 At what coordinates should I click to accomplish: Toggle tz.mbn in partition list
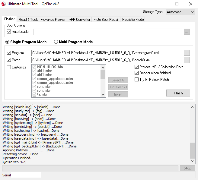tap(34, 94)
